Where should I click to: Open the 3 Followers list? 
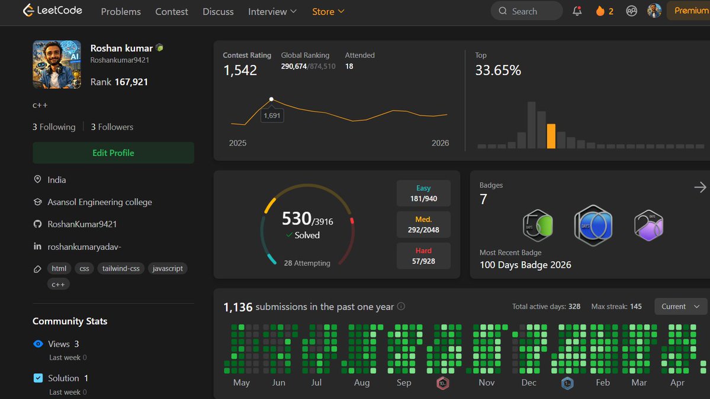[113, 127]
